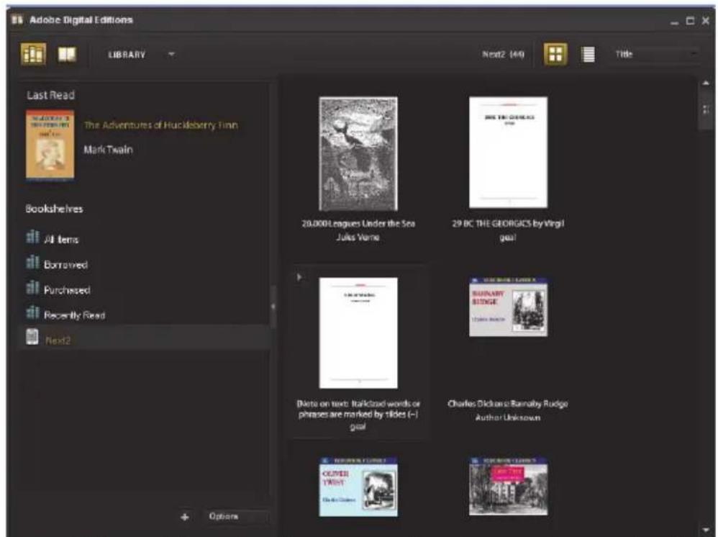The width and height of the screenshot is (718, 537).
Task: Select All Items bookshelf
Action: [x=144, y=239]
